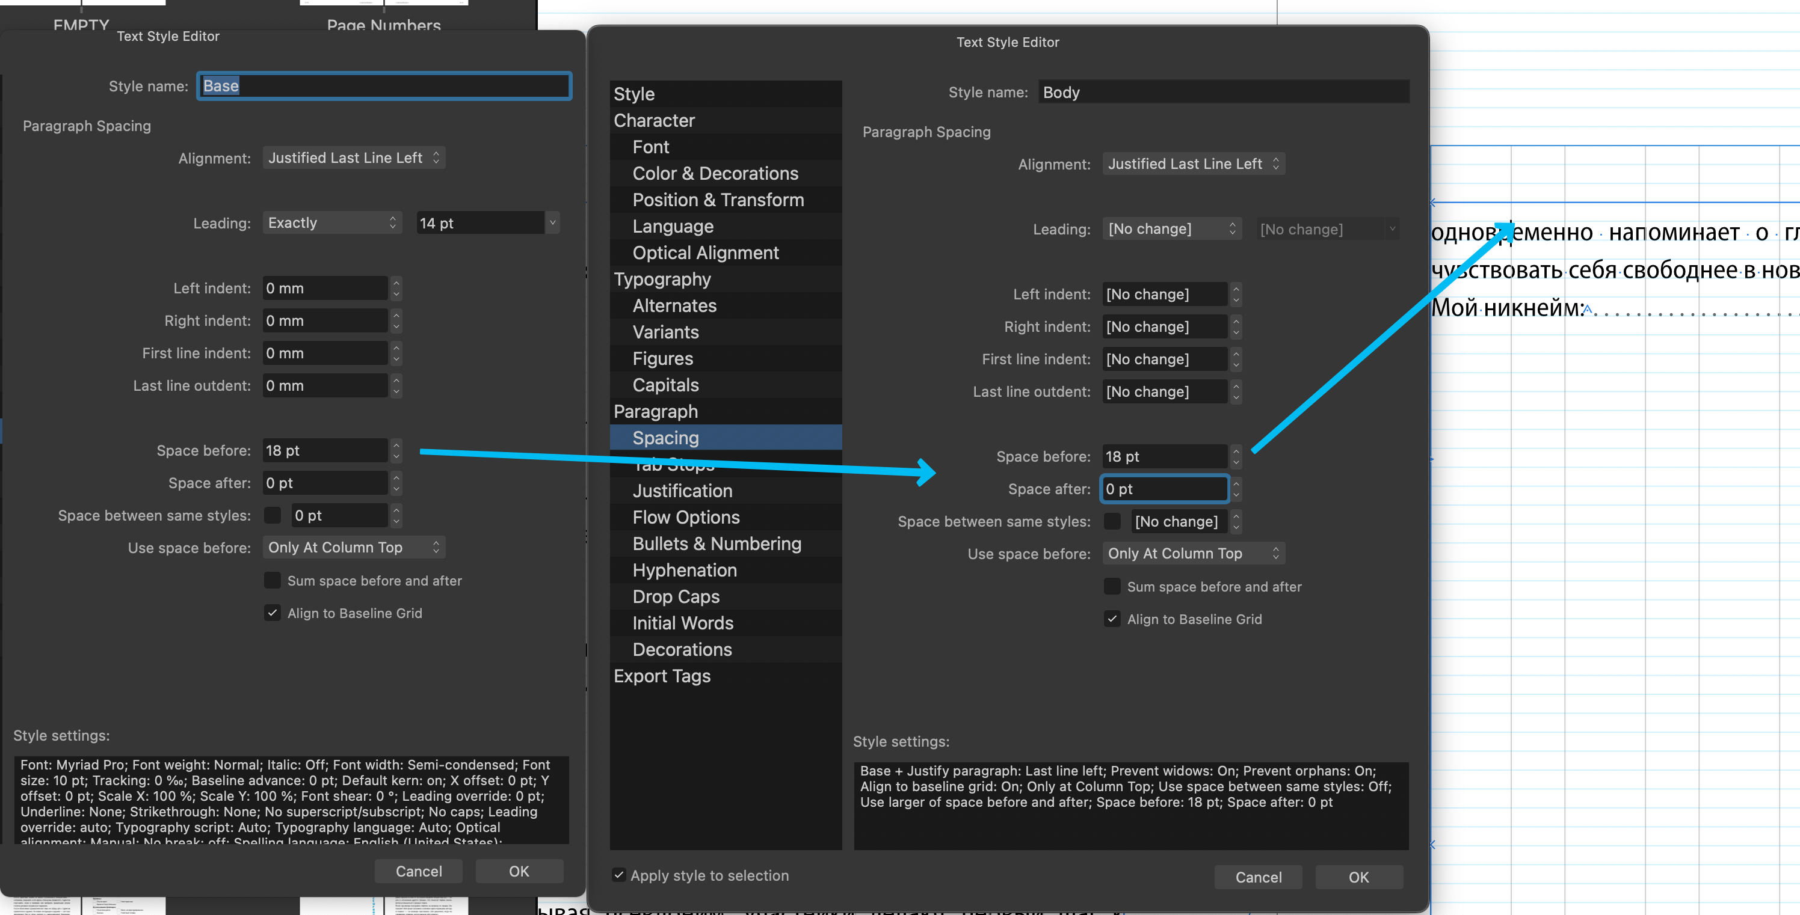Click OK in the Body style editor
1800x915 pixels.
[1358, 877]
